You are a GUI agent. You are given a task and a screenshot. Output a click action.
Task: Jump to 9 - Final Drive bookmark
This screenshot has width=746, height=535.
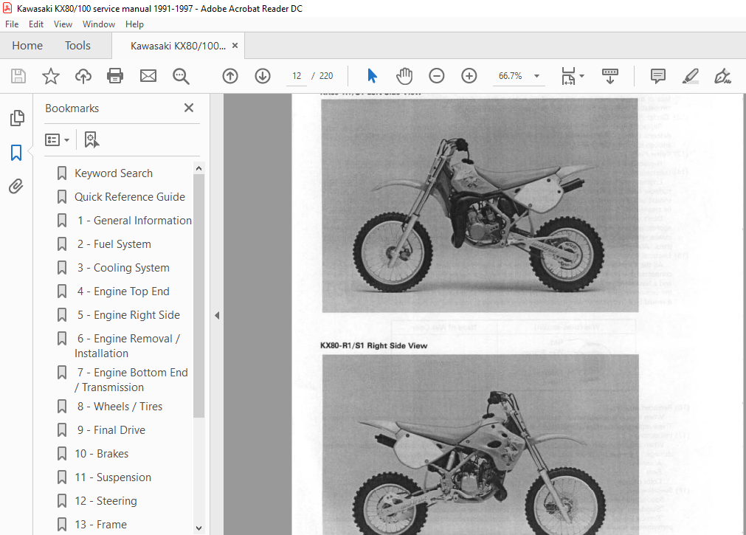(111, 430)
